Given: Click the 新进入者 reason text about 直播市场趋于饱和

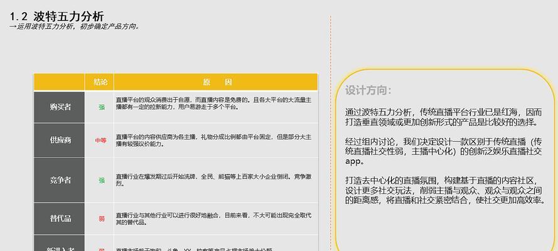Looking at the screenshot, I should click(x=196, y=250).
